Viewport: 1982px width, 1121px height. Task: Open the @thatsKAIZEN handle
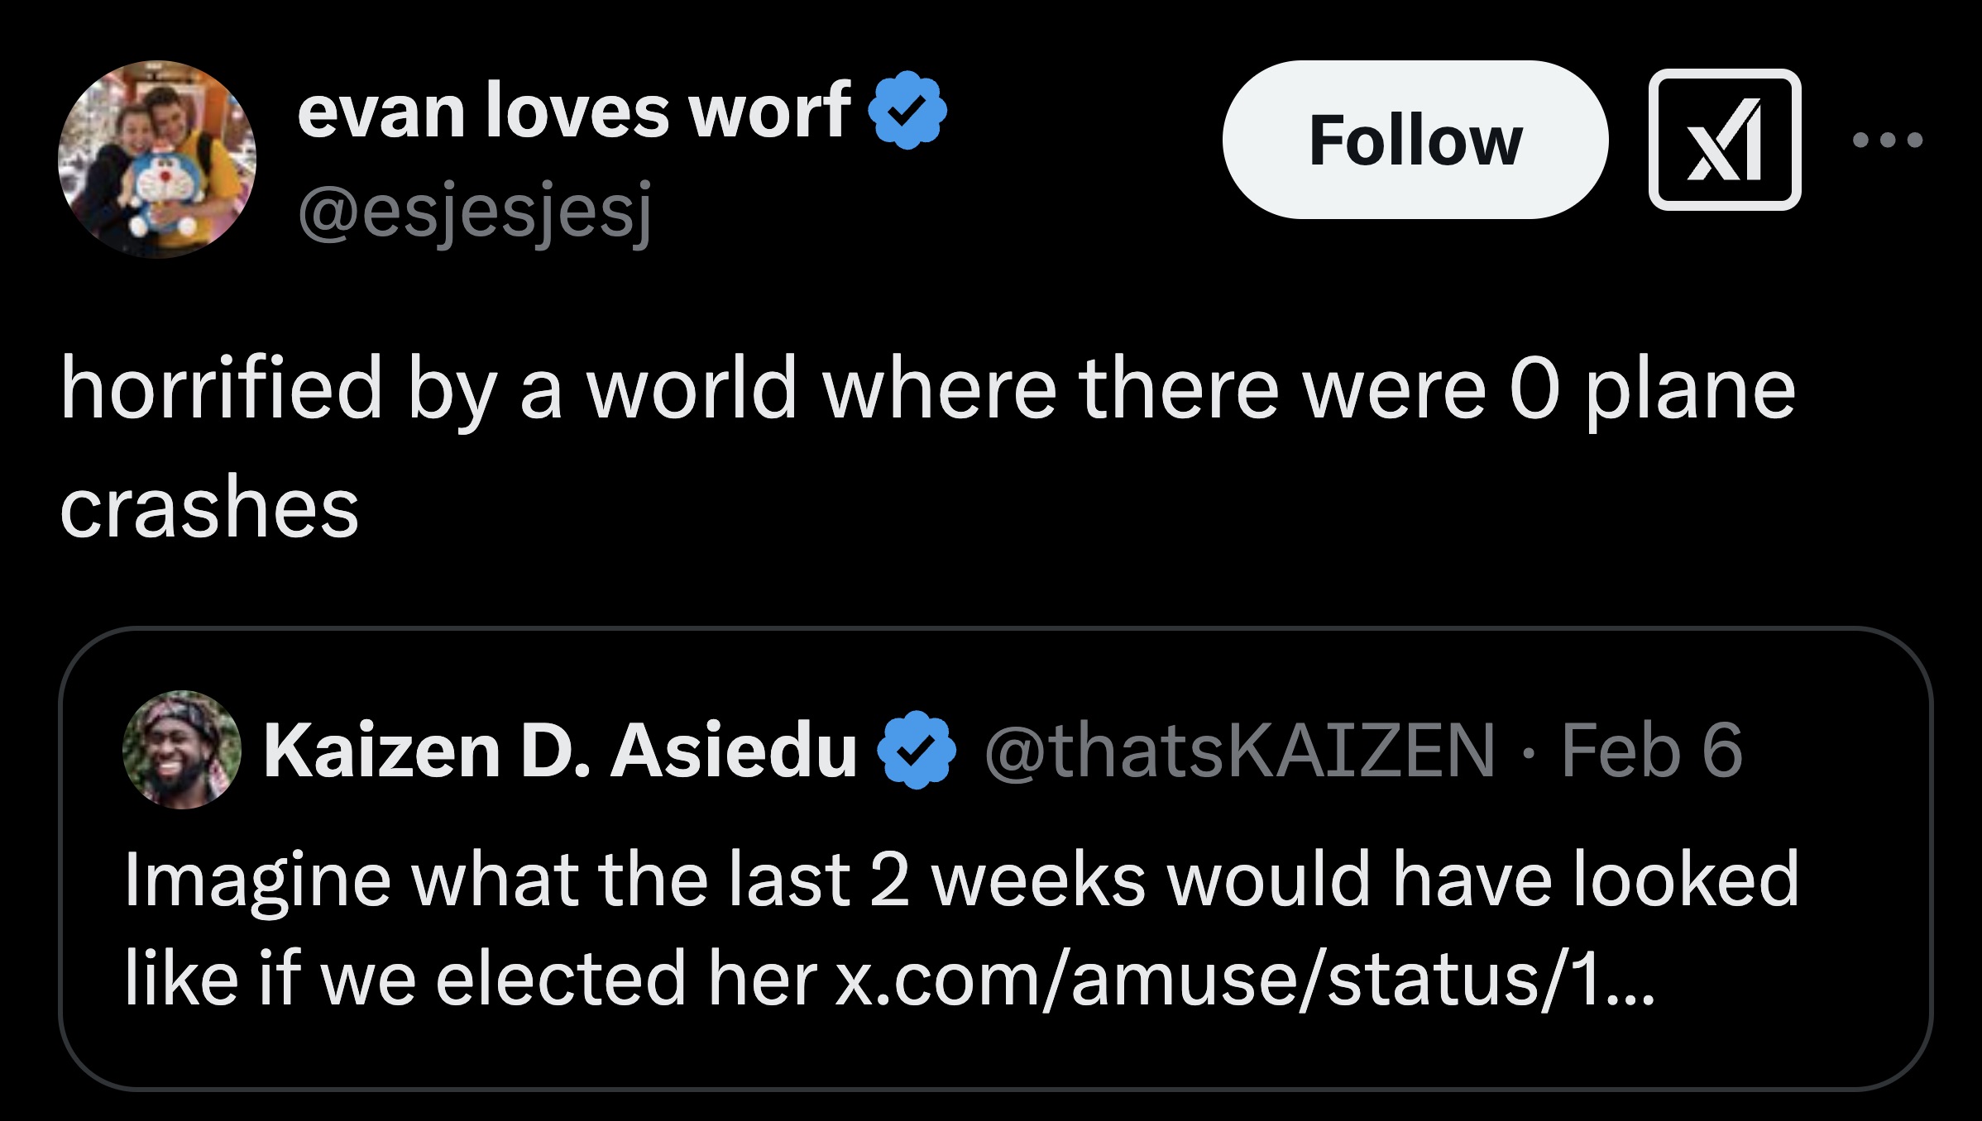(1239, 751)
